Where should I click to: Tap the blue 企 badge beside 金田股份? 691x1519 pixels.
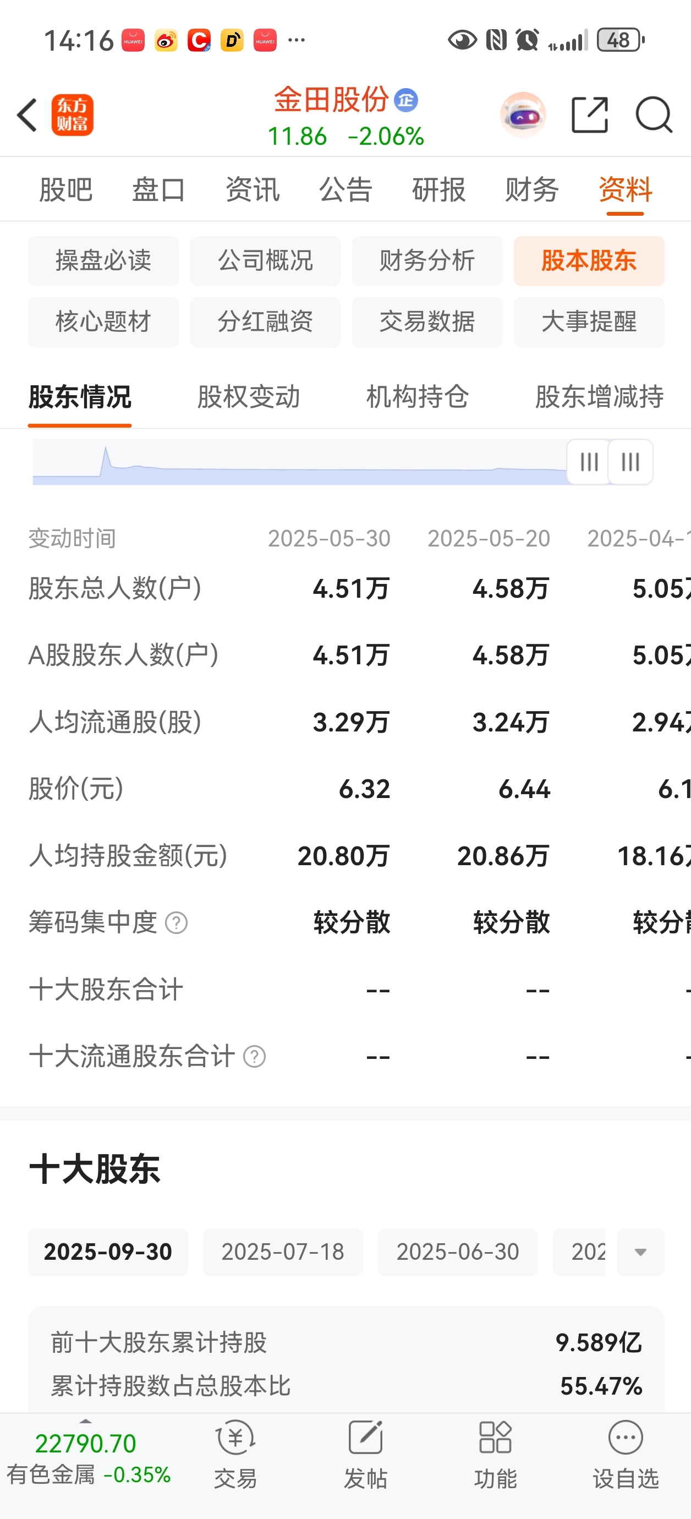click(x=406, y=100)
